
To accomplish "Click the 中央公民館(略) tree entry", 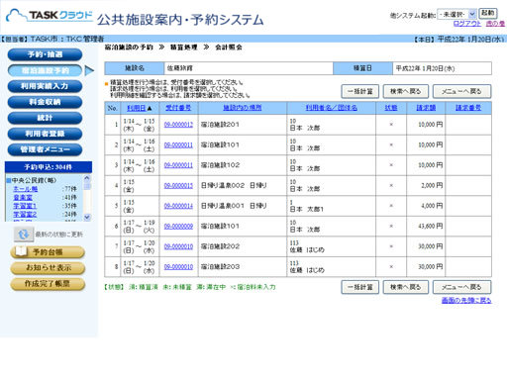I will pyautogui.click(x=34, y=180).
